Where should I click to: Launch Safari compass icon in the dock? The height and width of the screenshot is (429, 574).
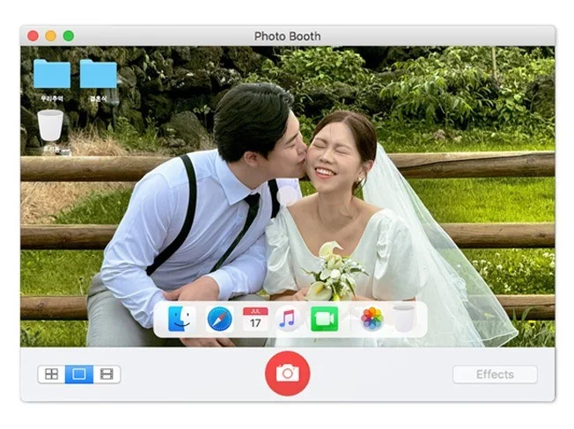219,318
